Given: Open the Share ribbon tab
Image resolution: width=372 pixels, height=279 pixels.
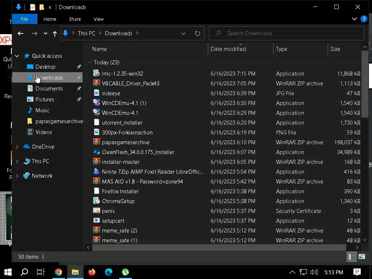Looking at the screenshot, I should point(75,19).
